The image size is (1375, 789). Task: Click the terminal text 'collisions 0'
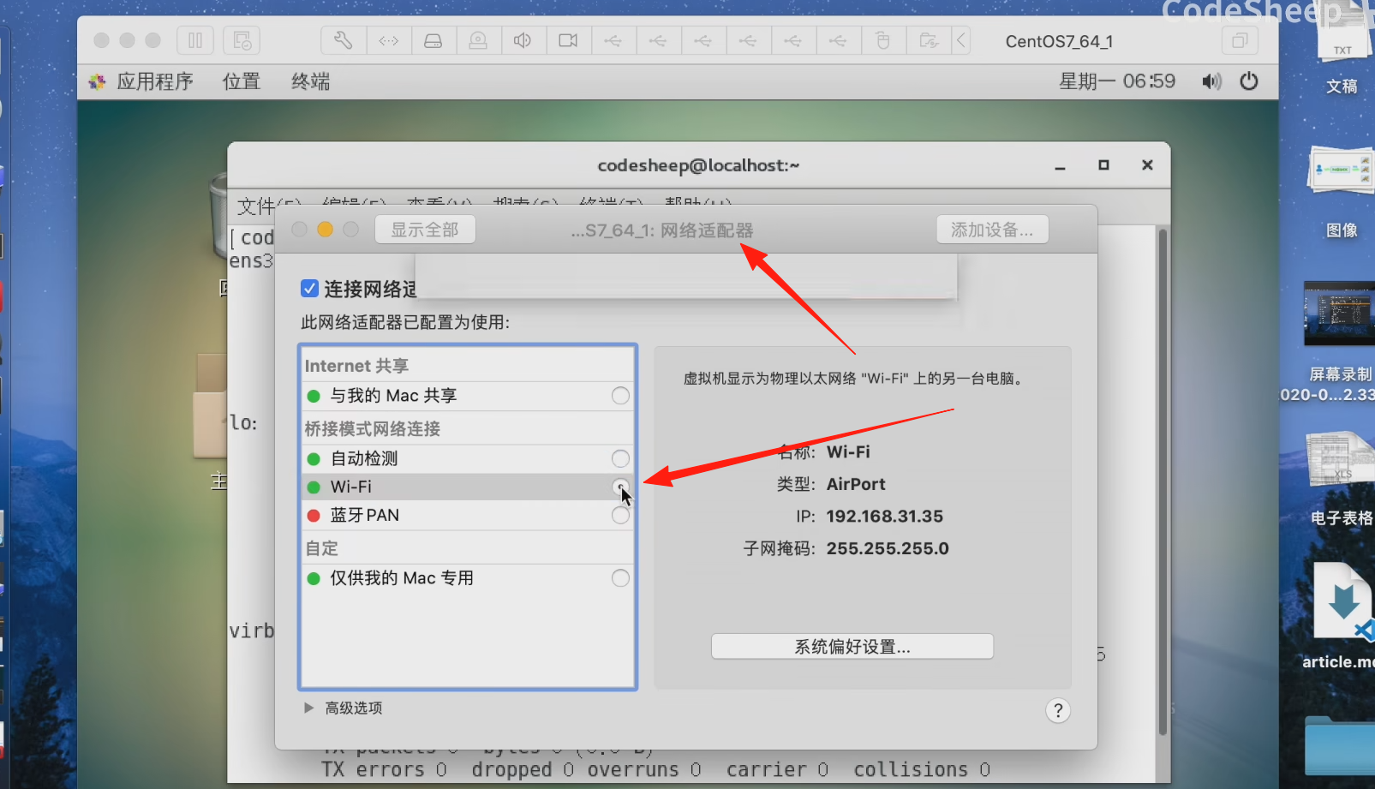[922, 769]
